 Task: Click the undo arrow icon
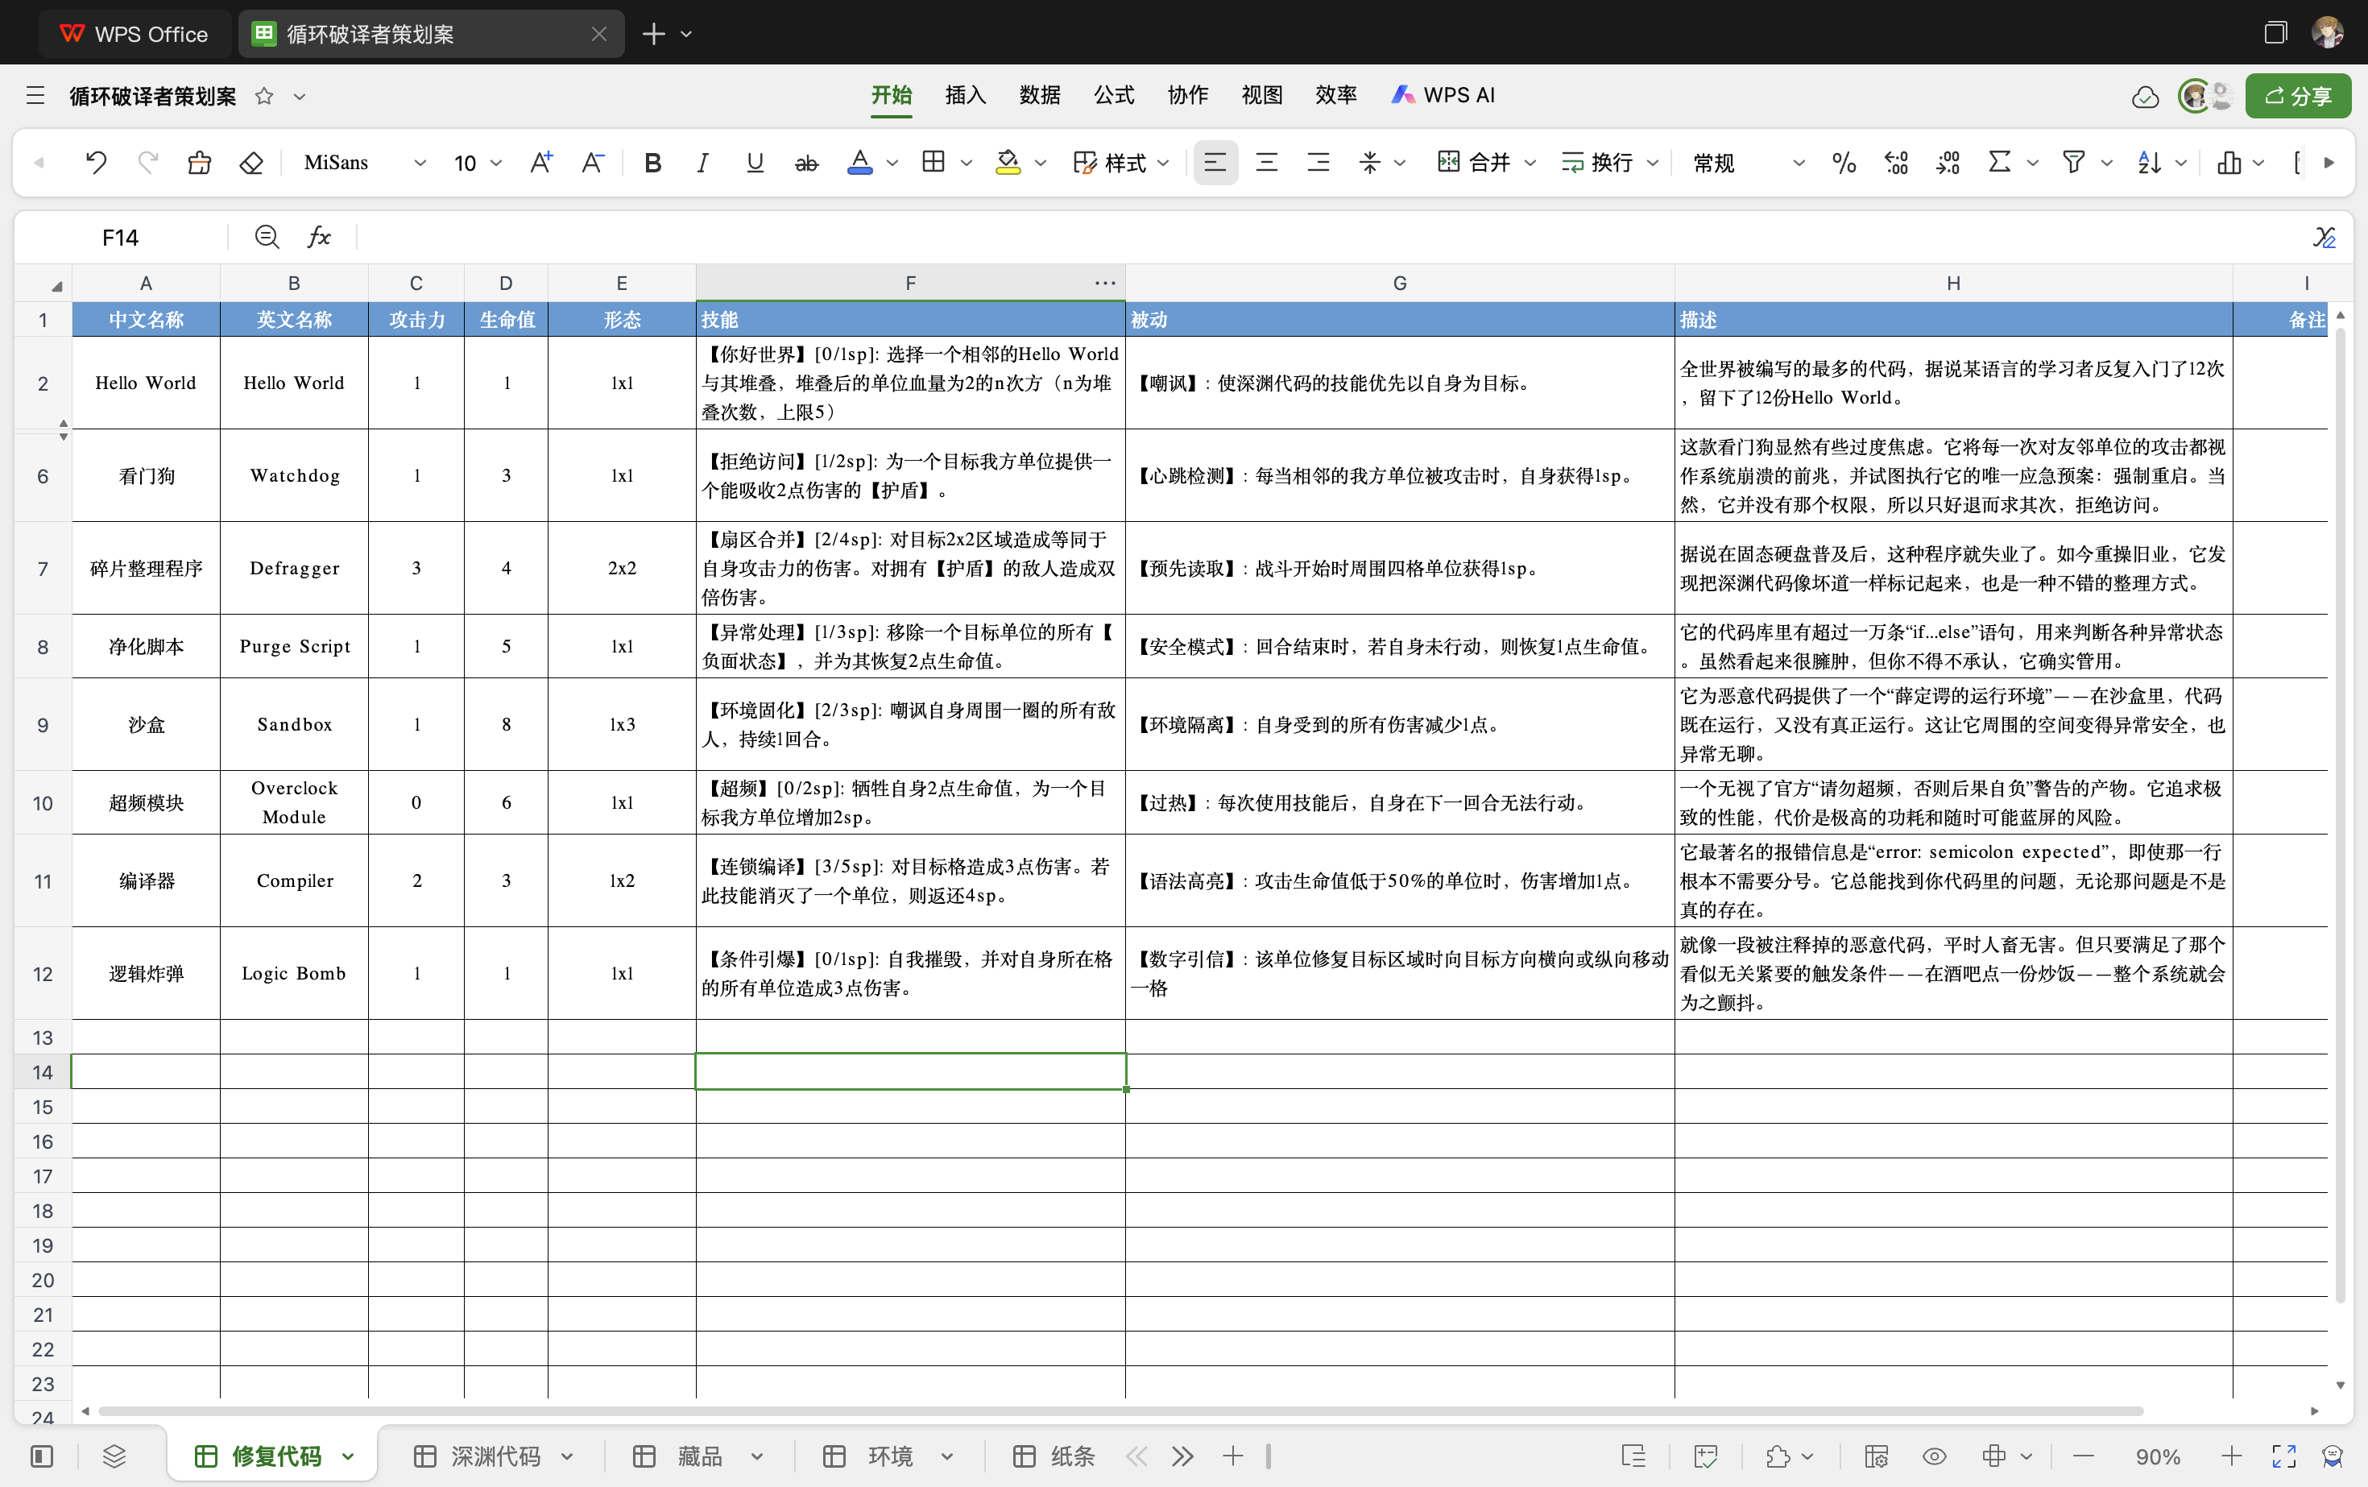(95, 162)
